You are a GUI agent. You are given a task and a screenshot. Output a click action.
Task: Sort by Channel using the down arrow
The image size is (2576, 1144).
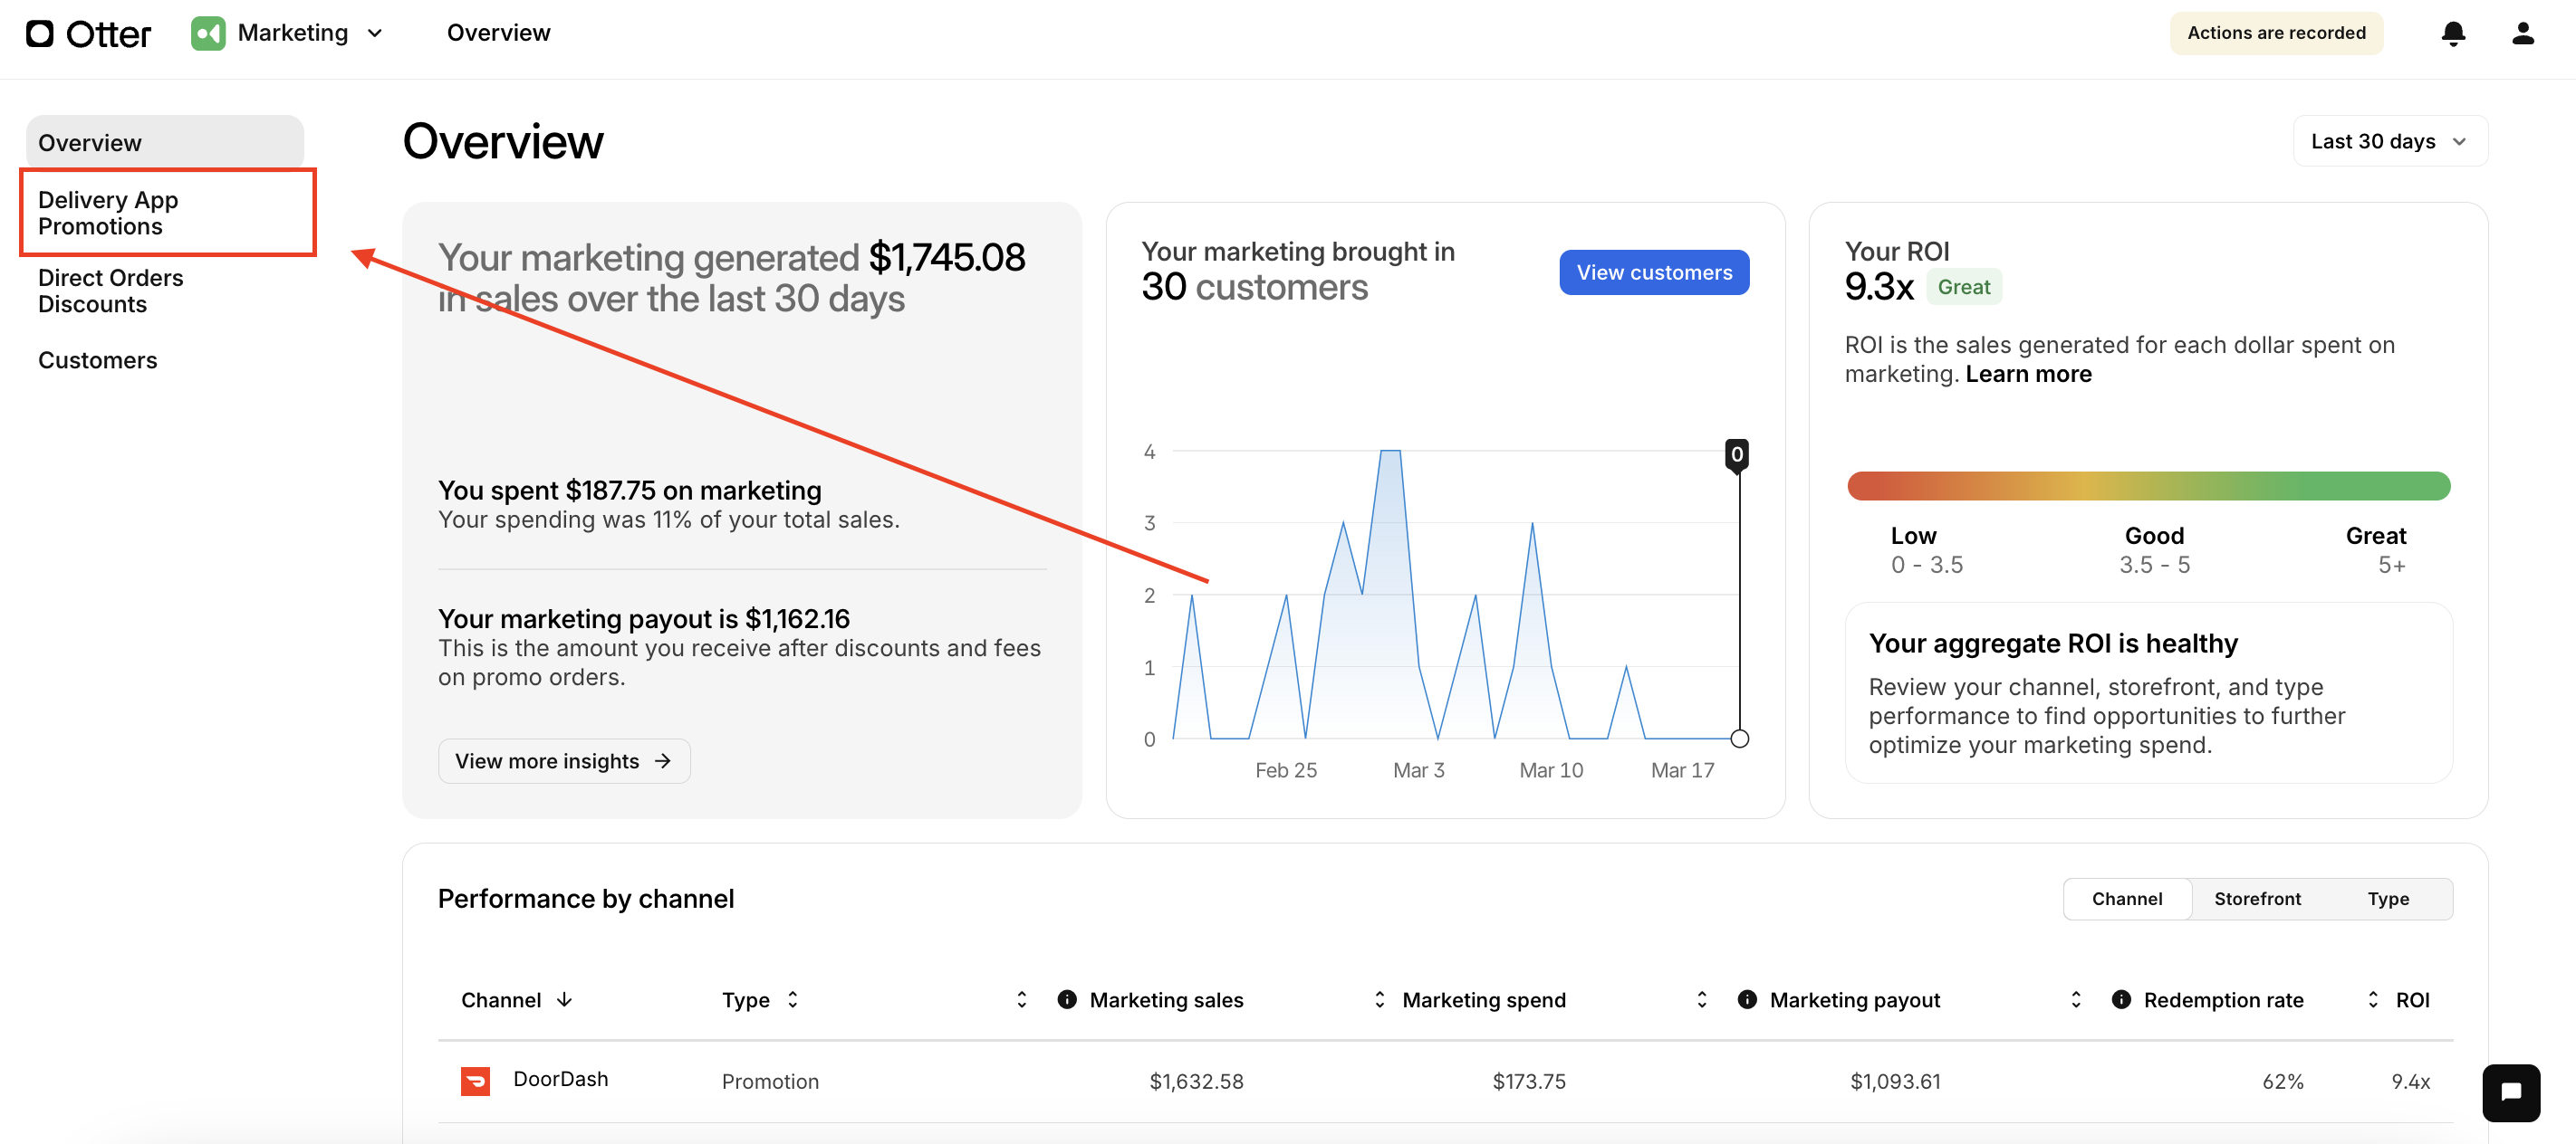click(564, 999)
